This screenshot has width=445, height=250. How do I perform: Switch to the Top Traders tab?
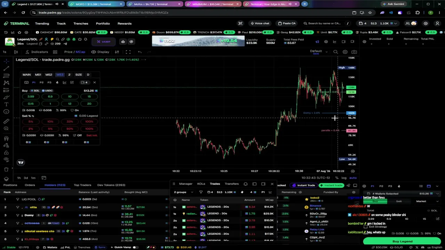click(82, 185)
